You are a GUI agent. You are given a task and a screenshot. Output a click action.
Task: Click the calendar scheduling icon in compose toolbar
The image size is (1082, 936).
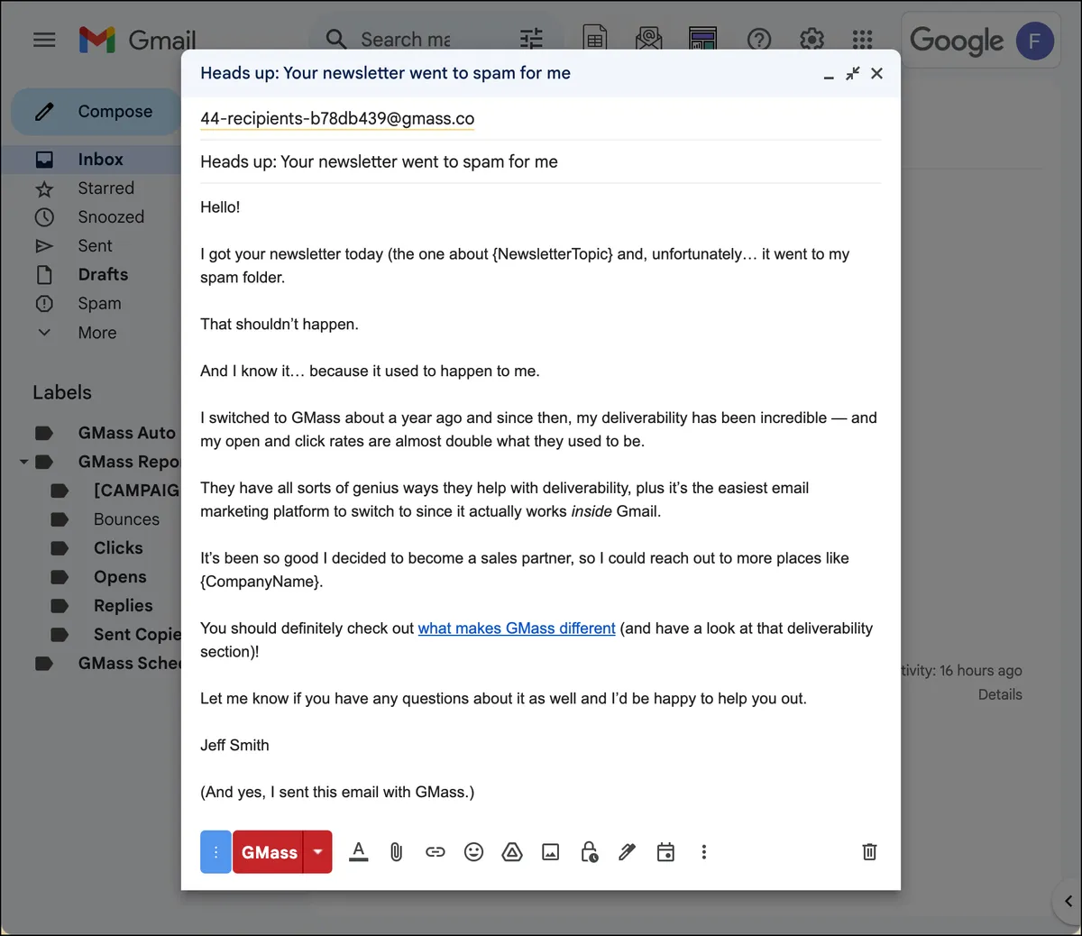point(665,852)
